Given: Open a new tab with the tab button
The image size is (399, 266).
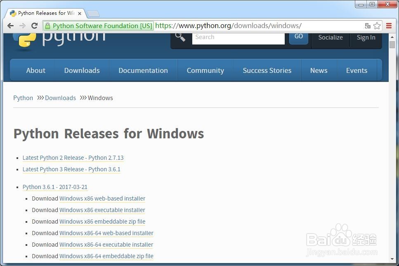Looking at the screenshot, I should pyautogui.click(x=93, y=14).
